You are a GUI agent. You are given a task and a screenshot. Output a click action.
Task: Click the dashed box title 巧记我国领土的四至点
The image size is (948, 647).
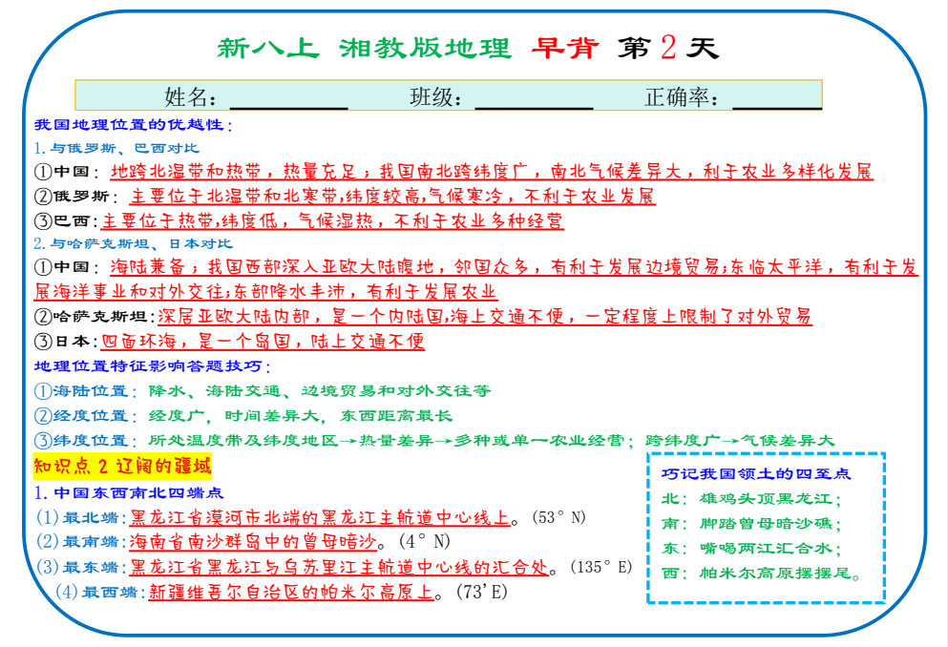pos(755,473)
